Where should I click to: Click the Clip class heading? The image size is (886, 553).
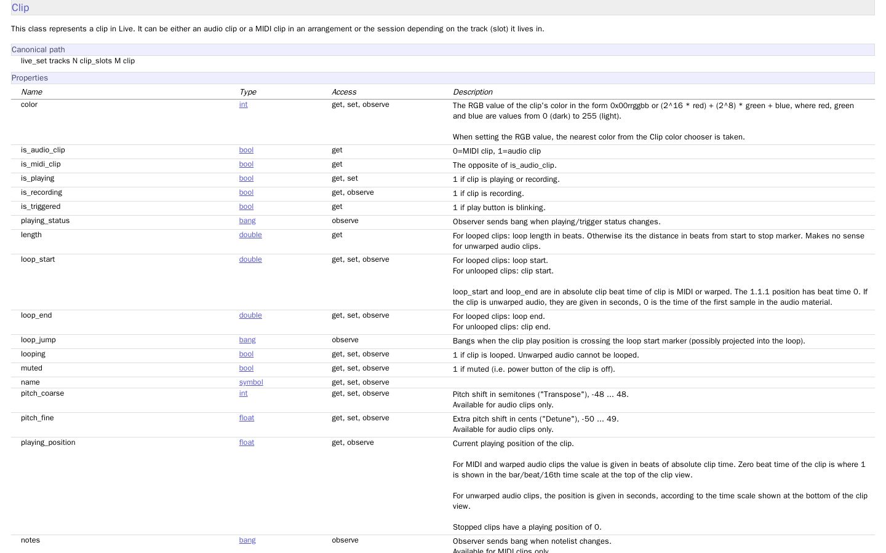tap(20, 7)
